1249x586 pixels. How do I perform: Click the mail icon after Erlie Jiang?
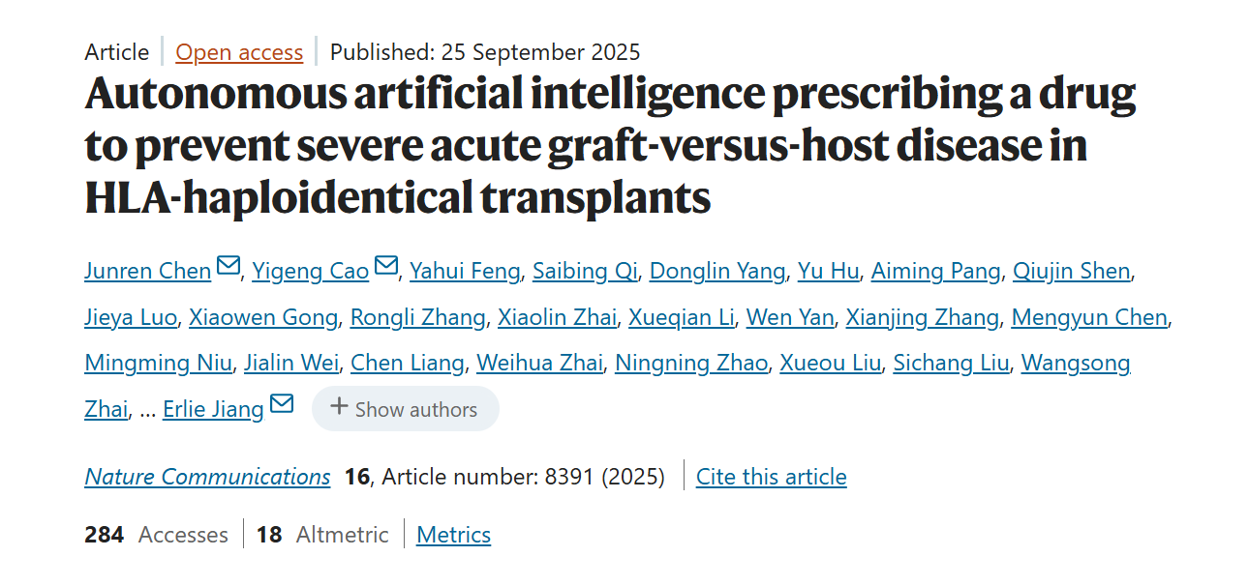[x=282, y=404]
